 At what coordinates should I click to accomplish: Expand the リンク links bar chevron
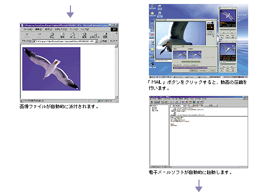113,41
